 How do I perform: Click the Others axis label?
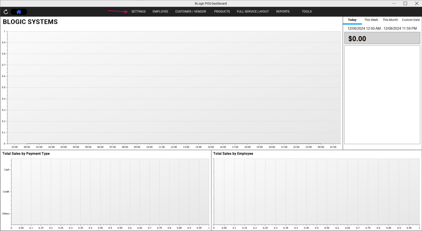(x=5, y=214)
